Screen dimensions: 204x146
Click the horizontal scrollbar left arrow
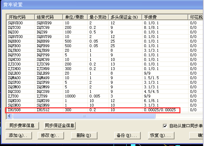(x=9, y=116)
